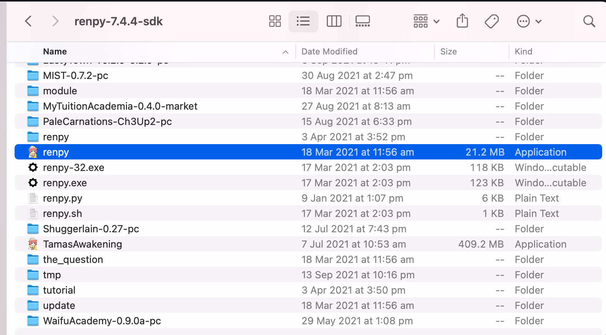Viewport: 606px width, 335px height.
Task: Click the date 27 Aug 2021 at 8:13 am
Action: click(356, 106)
